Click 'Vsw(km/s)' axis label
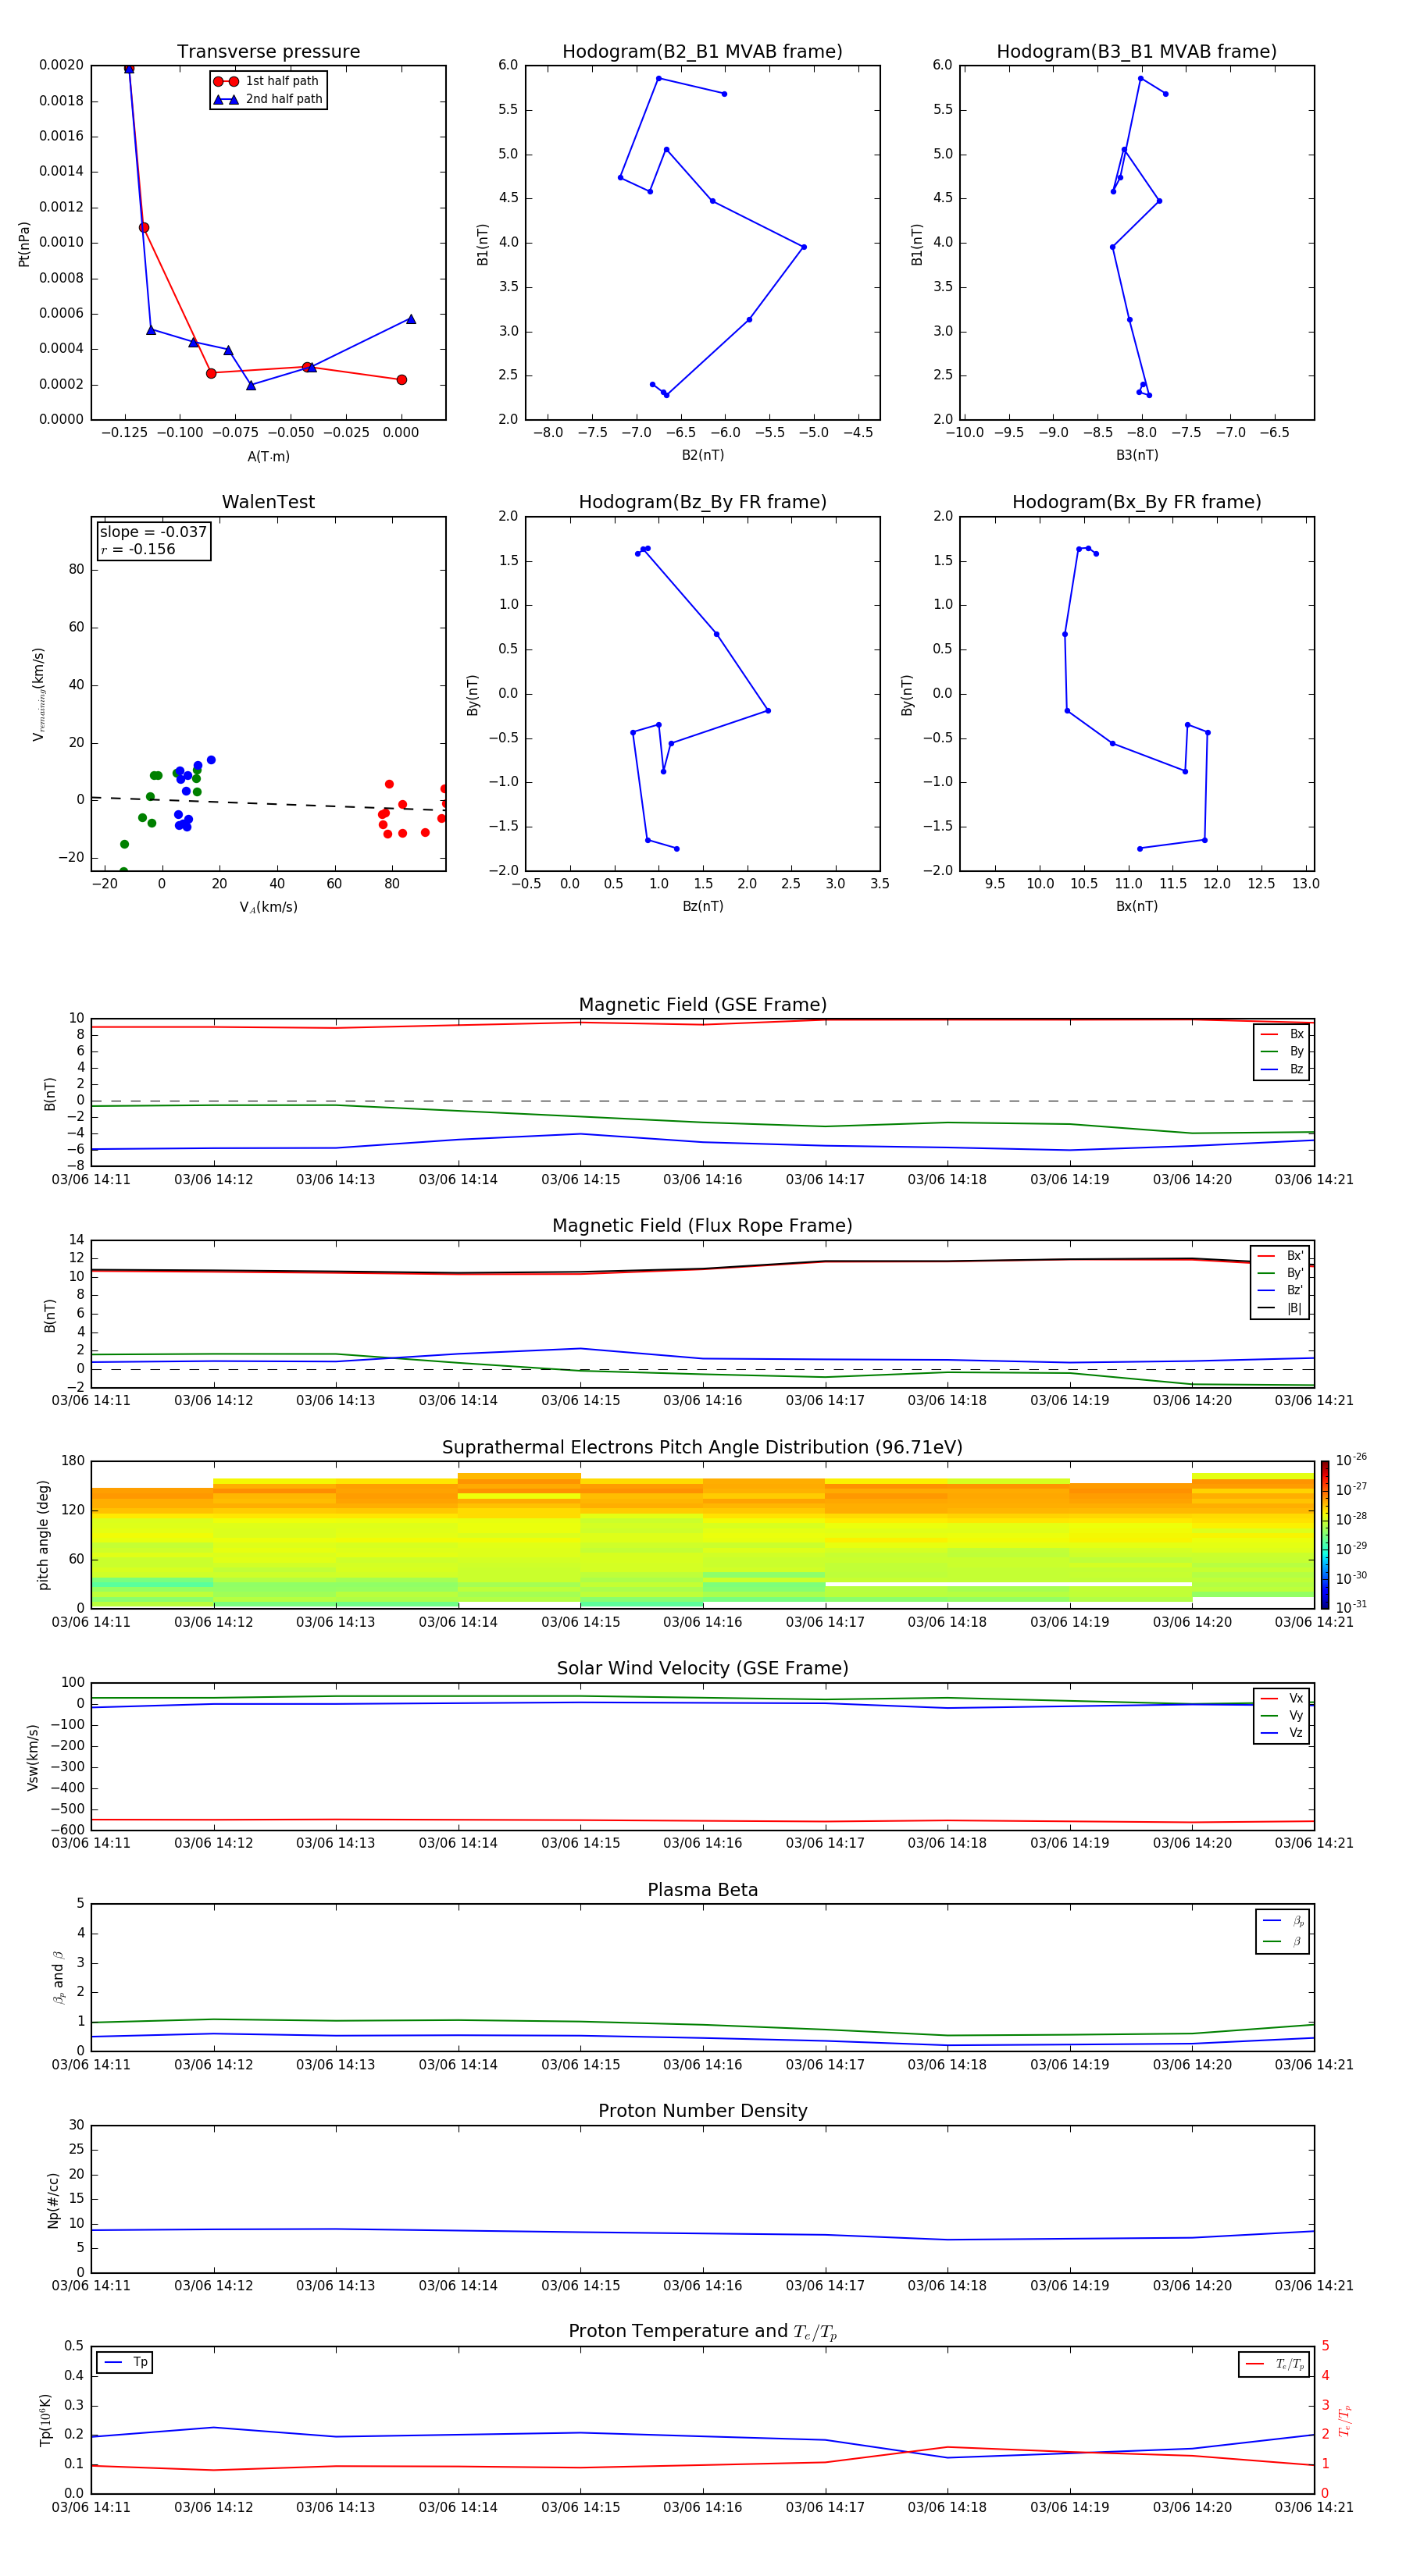This screenshot has width=1406, height=2576. tap(33, 1757)
